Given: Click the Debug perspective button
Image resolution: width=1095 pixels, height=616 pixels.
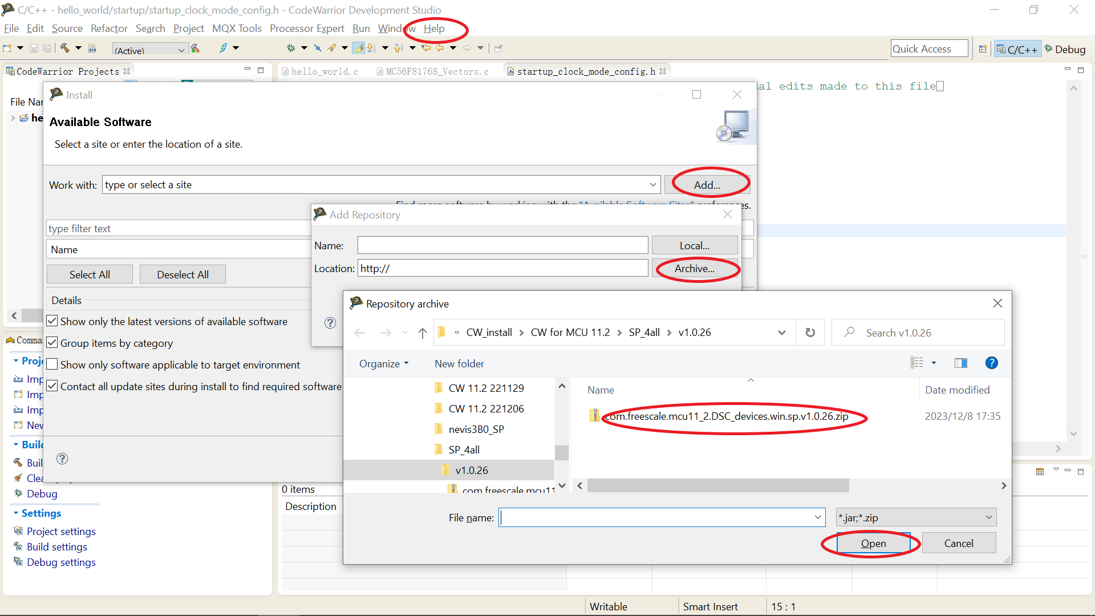Looking at the screenshot, I should [1065, 49].
